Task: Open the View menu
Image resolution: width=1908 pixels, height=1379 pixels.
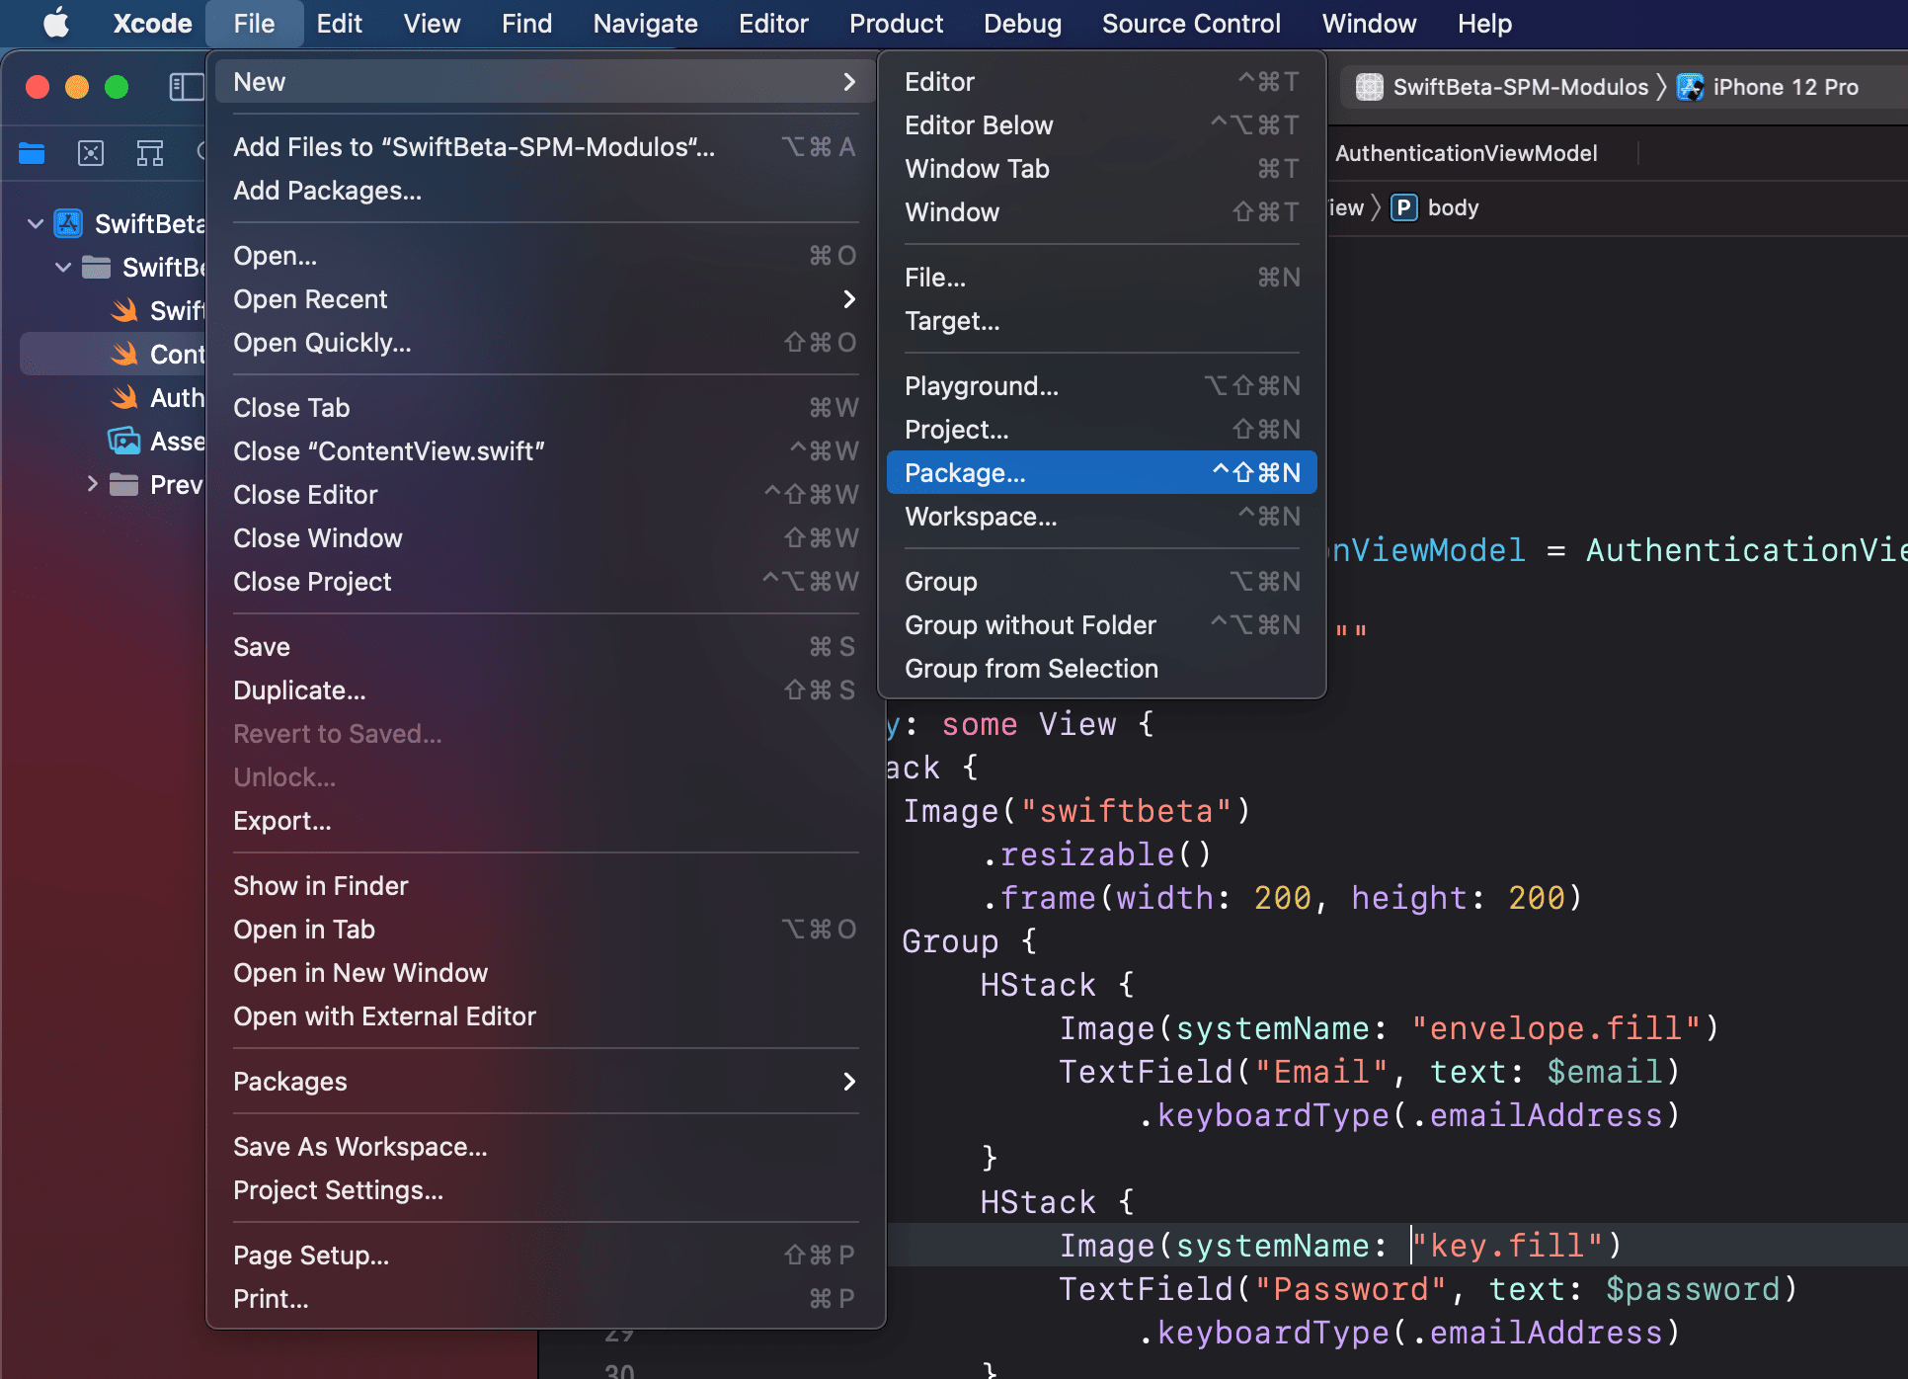Action: [432, 24]
